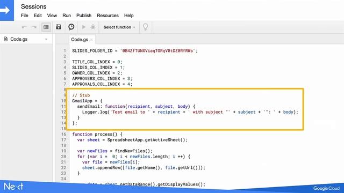The height and width of the screenshot is (193, 344).
Task: Save the script with the floppy icon
Action: tap(59, 27)
